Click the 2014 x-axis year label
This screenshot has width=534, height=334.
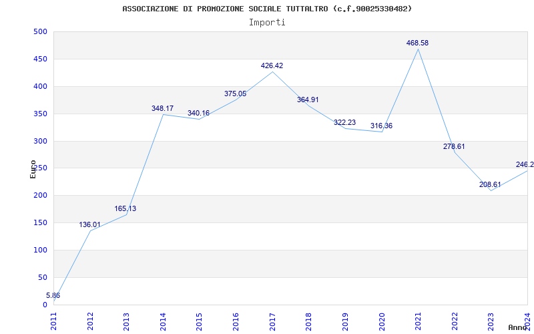pyautogui.click(x=163, y=322)
